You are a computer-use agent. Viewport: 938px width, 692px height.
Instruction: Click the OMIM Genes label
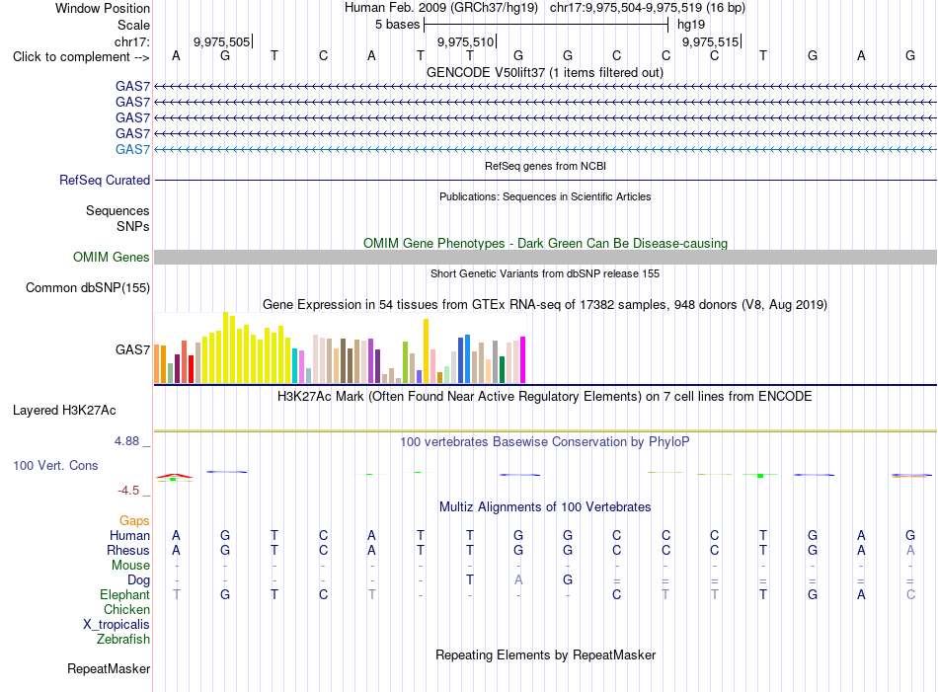pos(112,258)
